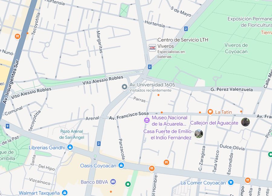Image resolution: width=272 pixels, height=196 pixels.
Task: Click the Pozo Arenal de San Angel label
Action: (72, 134)
